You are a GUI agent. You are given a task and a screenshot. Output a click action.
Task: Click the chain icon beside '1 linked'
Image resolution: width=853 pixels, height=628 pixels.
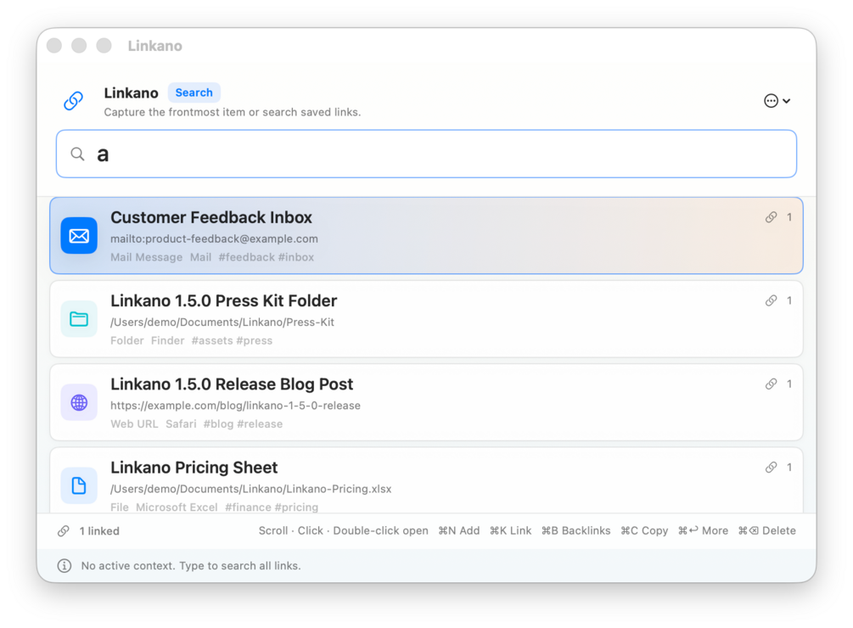64,530
